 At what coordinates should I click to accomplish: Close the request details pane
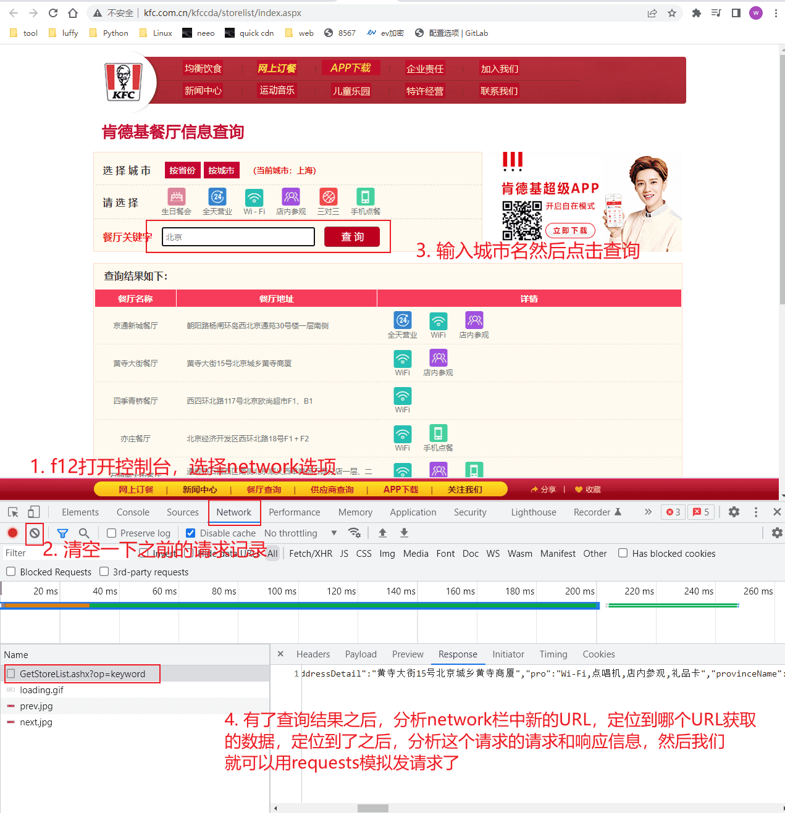[280, 654]
